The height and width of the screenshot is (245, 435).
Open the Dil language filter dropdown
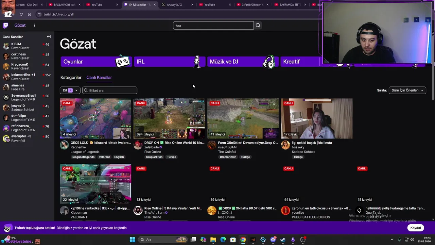(x=70, y=90)
